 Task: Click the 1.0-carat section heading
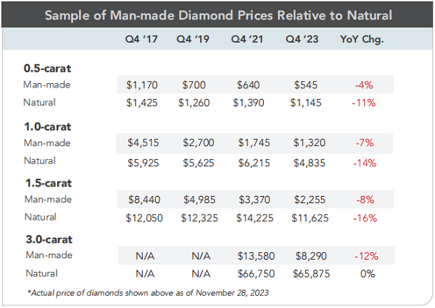48,127
